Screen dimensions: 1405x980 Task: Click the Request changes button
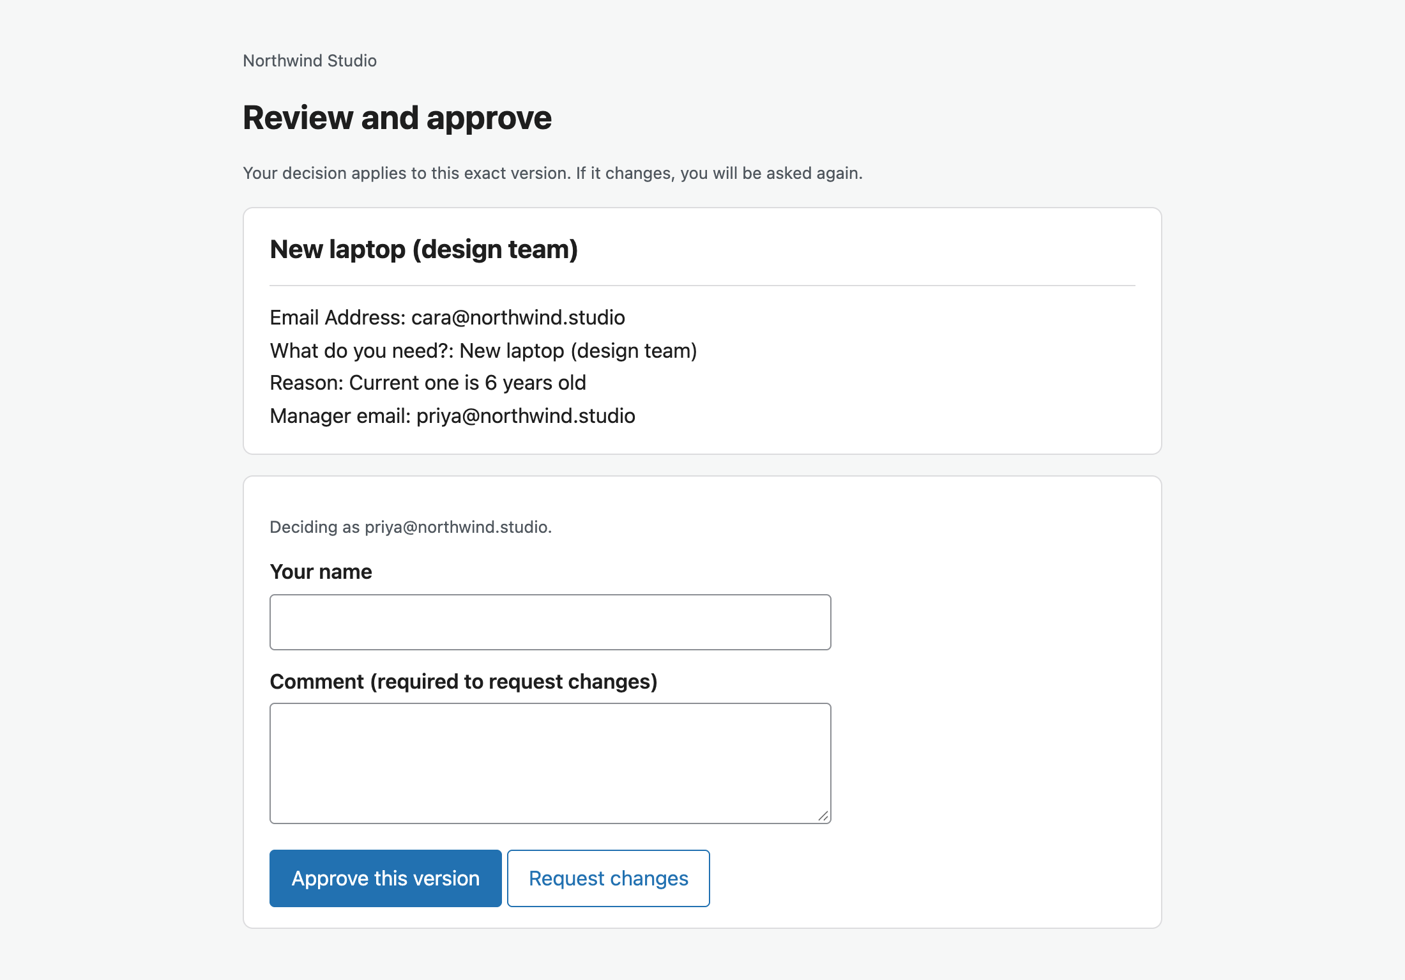click(608, 878)
